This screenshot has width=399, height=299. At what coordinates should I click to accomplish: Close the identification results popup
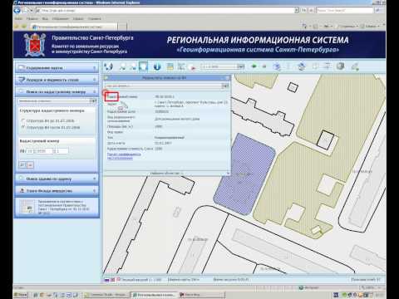pyautogui.click(x=227, y=78)
